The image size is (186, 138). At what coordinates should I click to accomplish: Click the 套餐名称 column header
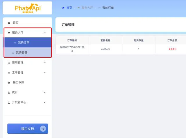click(x=105, y=41)
